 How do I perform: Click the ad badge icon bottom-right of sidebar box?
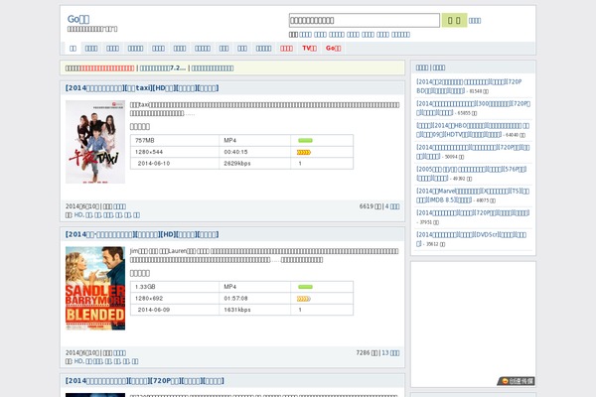tap(516, 381)
